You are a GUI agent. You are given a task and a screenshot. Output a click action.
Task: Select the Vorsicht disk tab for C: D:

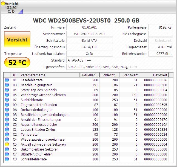pos(12,7)
